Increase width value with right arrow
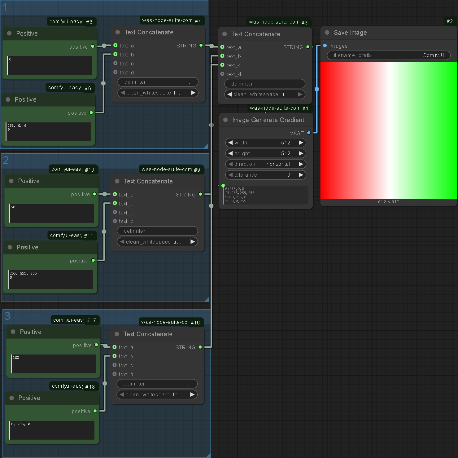Screen dimensions: 458x458 click(301, 143)
